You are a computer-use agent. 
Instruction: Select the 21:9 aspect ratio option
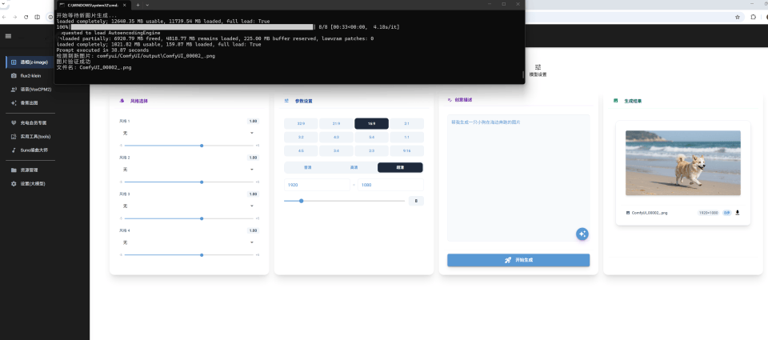pyautogui.click(x=336, y=123)
